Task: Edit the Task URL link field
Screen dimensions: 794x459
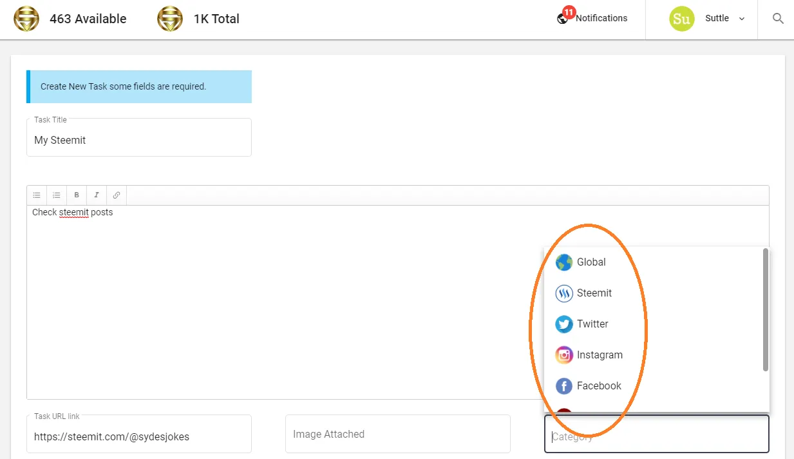Action: point(139,434)
